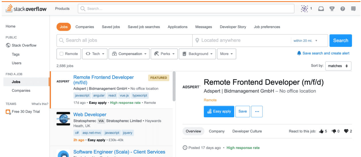361x157 pixels.
Task: Switch to the Companies tab
Action: pyautogui.click(x=85, y=27)
